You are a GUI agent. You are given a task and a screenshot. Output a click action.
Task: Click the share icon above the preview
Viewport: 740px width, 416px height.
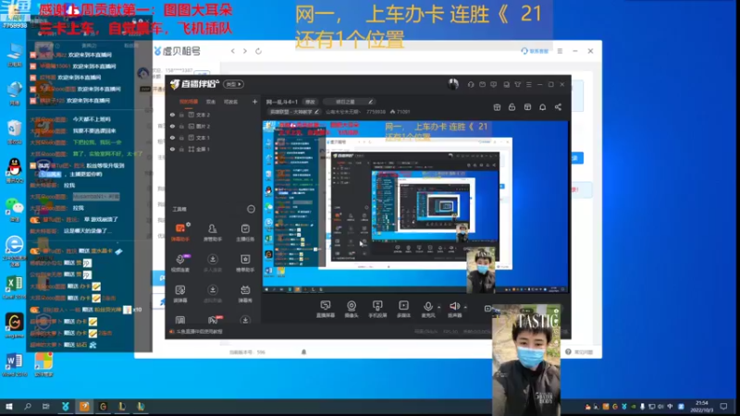[559, 107]
